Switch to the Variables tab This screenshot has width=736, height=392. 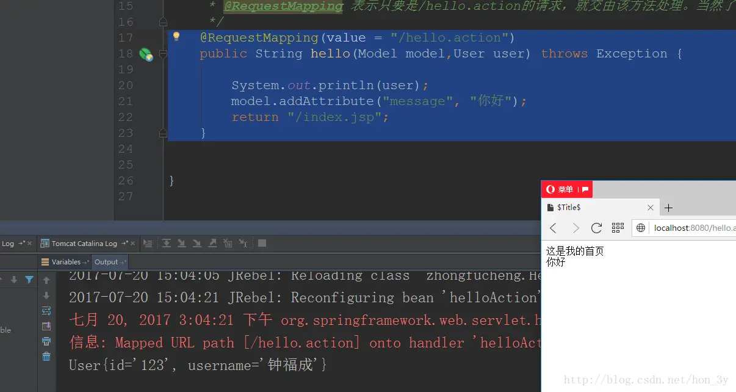coord(65,261)
